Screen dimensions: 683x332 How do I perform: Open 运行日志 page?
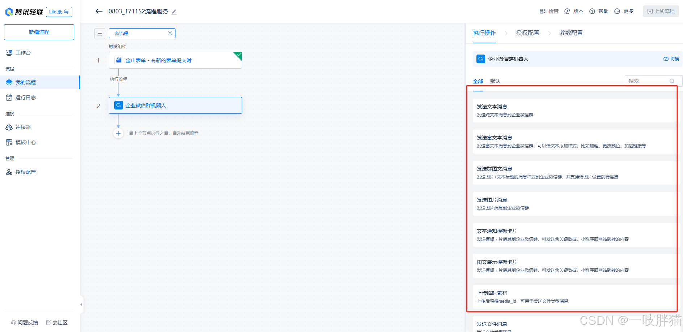[x=25, y=98]
